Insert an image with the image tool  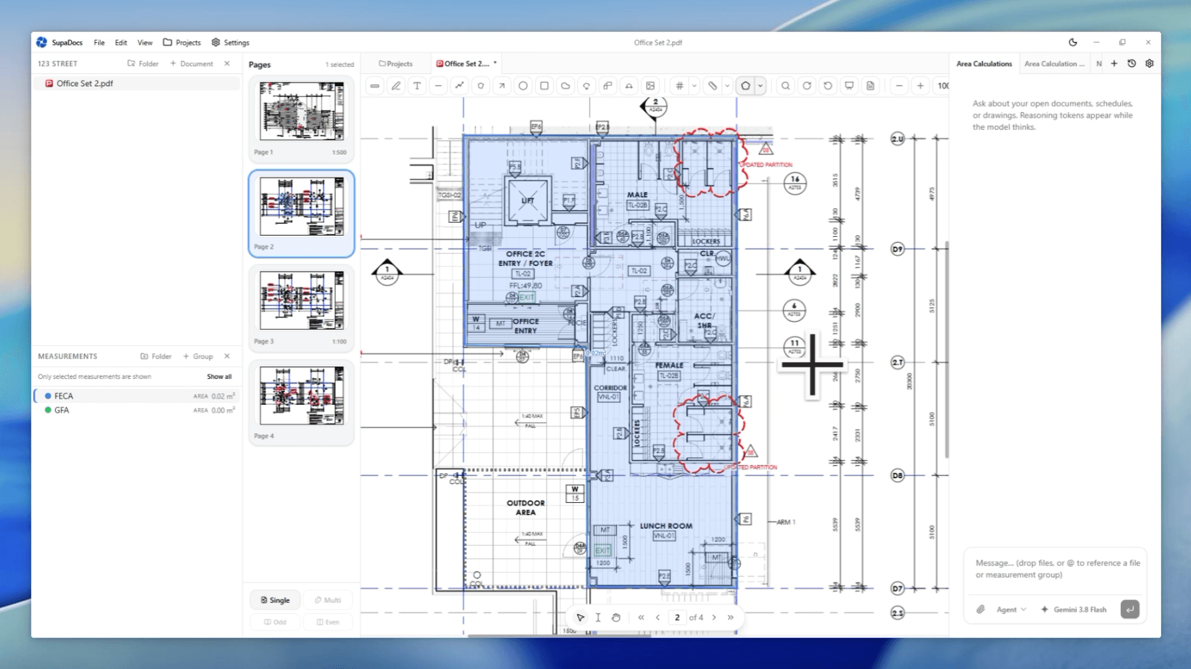click(650, 86)
